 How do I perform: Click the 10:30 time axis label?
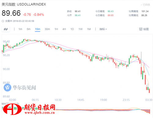[58, 100]
